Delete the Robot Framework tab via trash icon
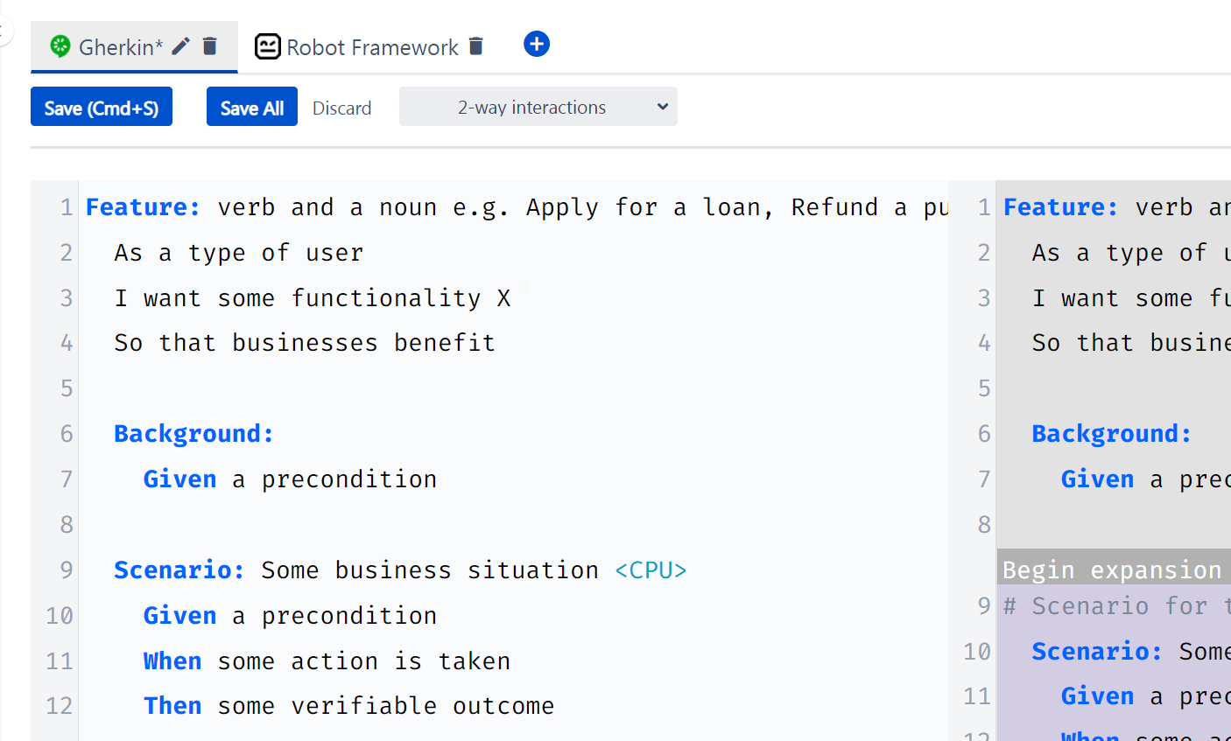The image size is (1231, 741). click(475, 46)
